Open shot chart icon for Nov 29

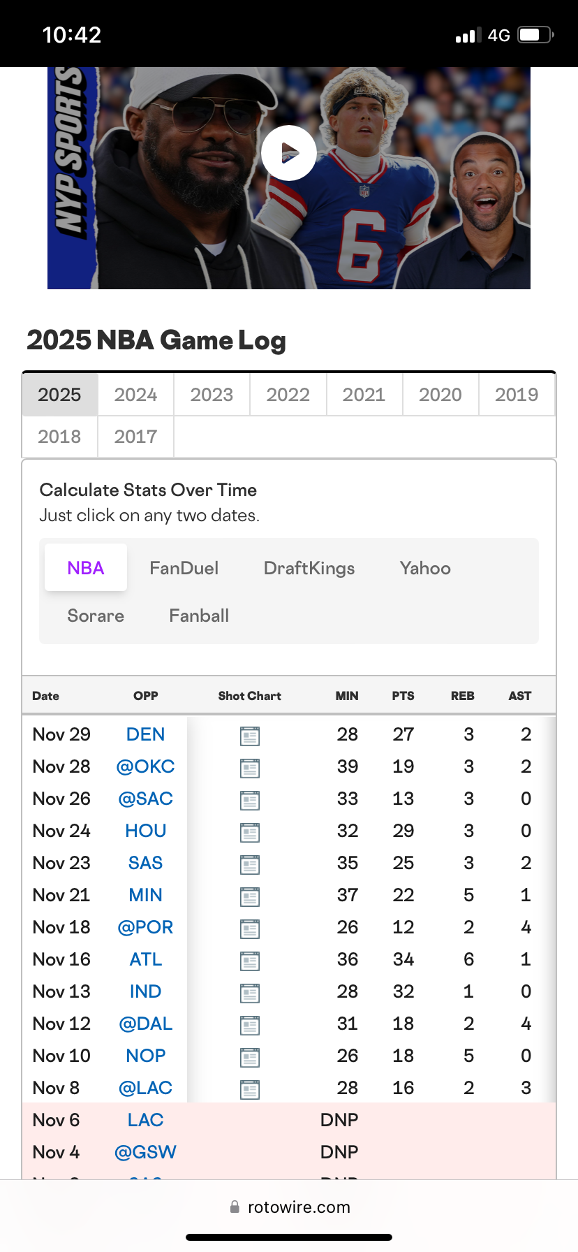(x=249, y=736)
